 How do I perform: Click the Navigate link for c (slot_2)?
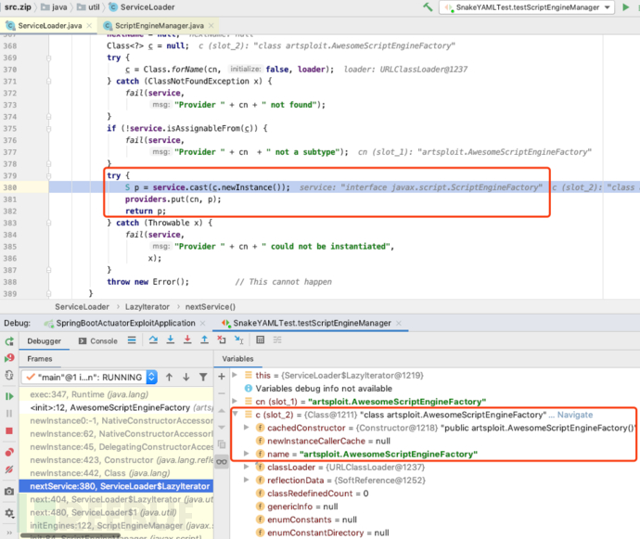point(575,415)
